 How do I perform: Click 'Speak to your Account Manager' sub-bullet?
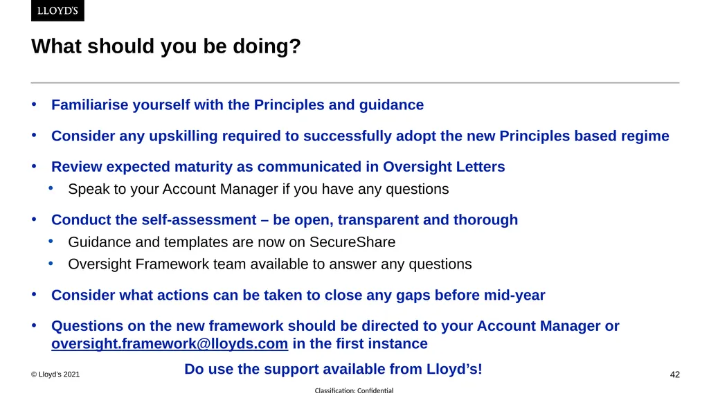(258, 189)
